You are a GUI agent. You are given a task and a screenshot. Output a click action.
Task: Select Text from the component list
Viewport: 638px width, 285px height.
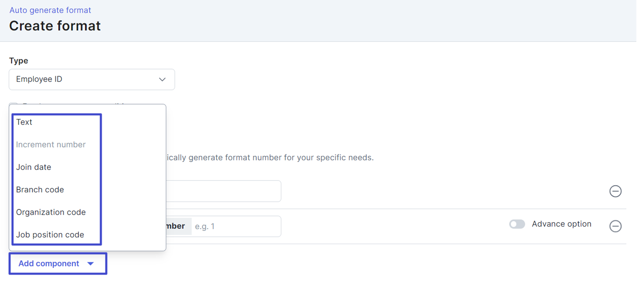point(24,122)
